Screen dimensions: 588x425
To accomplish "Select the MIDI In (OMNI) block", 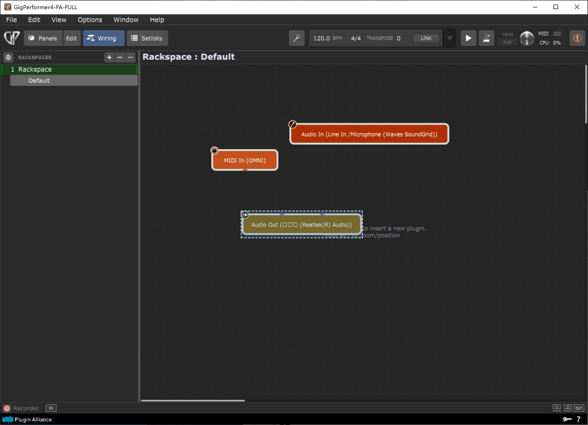I will tap(245, 160).
